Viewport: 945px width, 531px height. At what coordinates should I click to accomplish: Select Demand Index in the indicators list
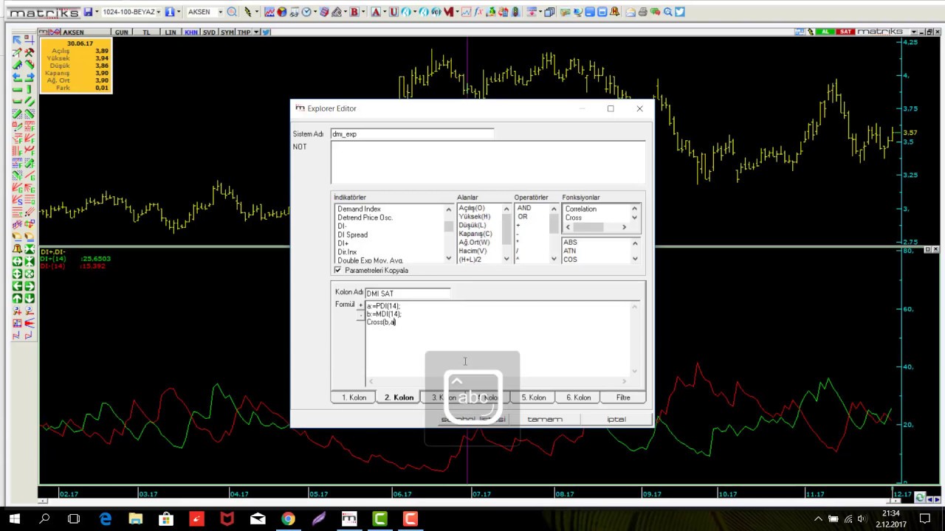coord(360,209)
